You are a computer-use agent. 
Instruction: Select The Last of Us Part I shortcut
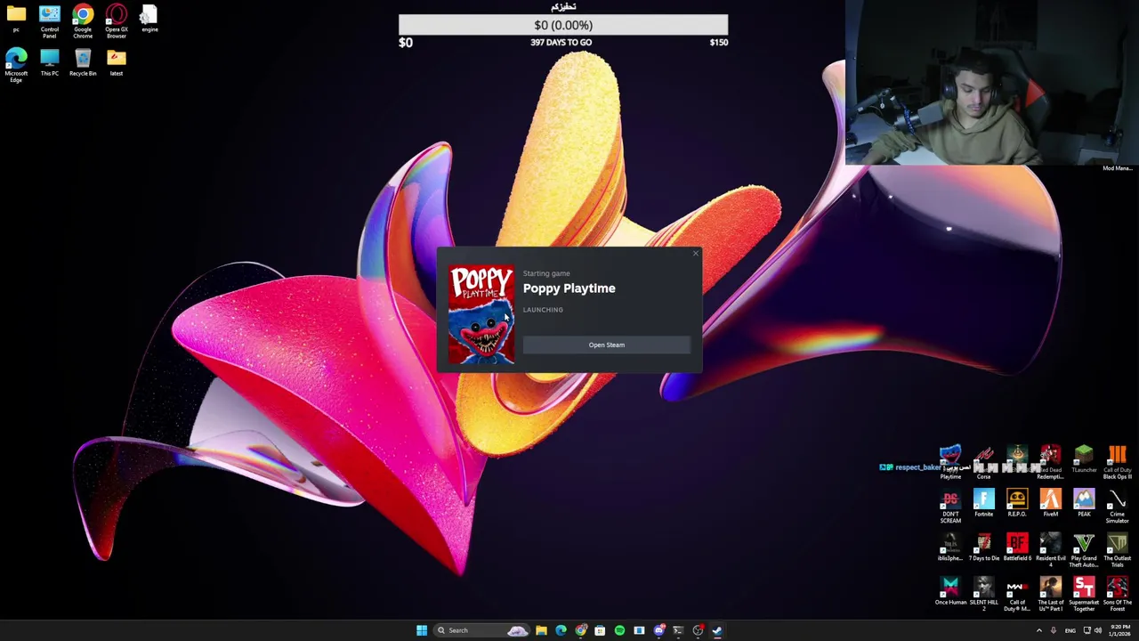coord(1050,595)
